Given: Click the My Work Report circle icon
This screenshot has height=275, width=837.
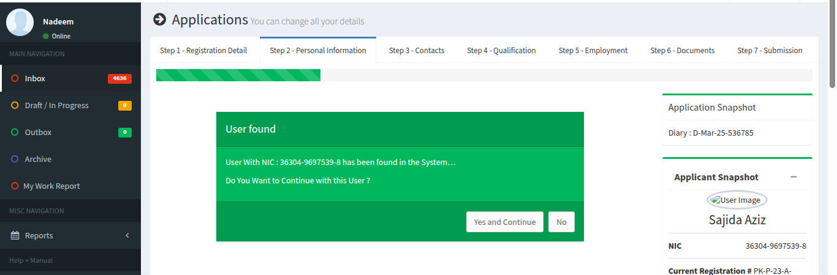Looking at the screenshot, I should tap(15, 186).
